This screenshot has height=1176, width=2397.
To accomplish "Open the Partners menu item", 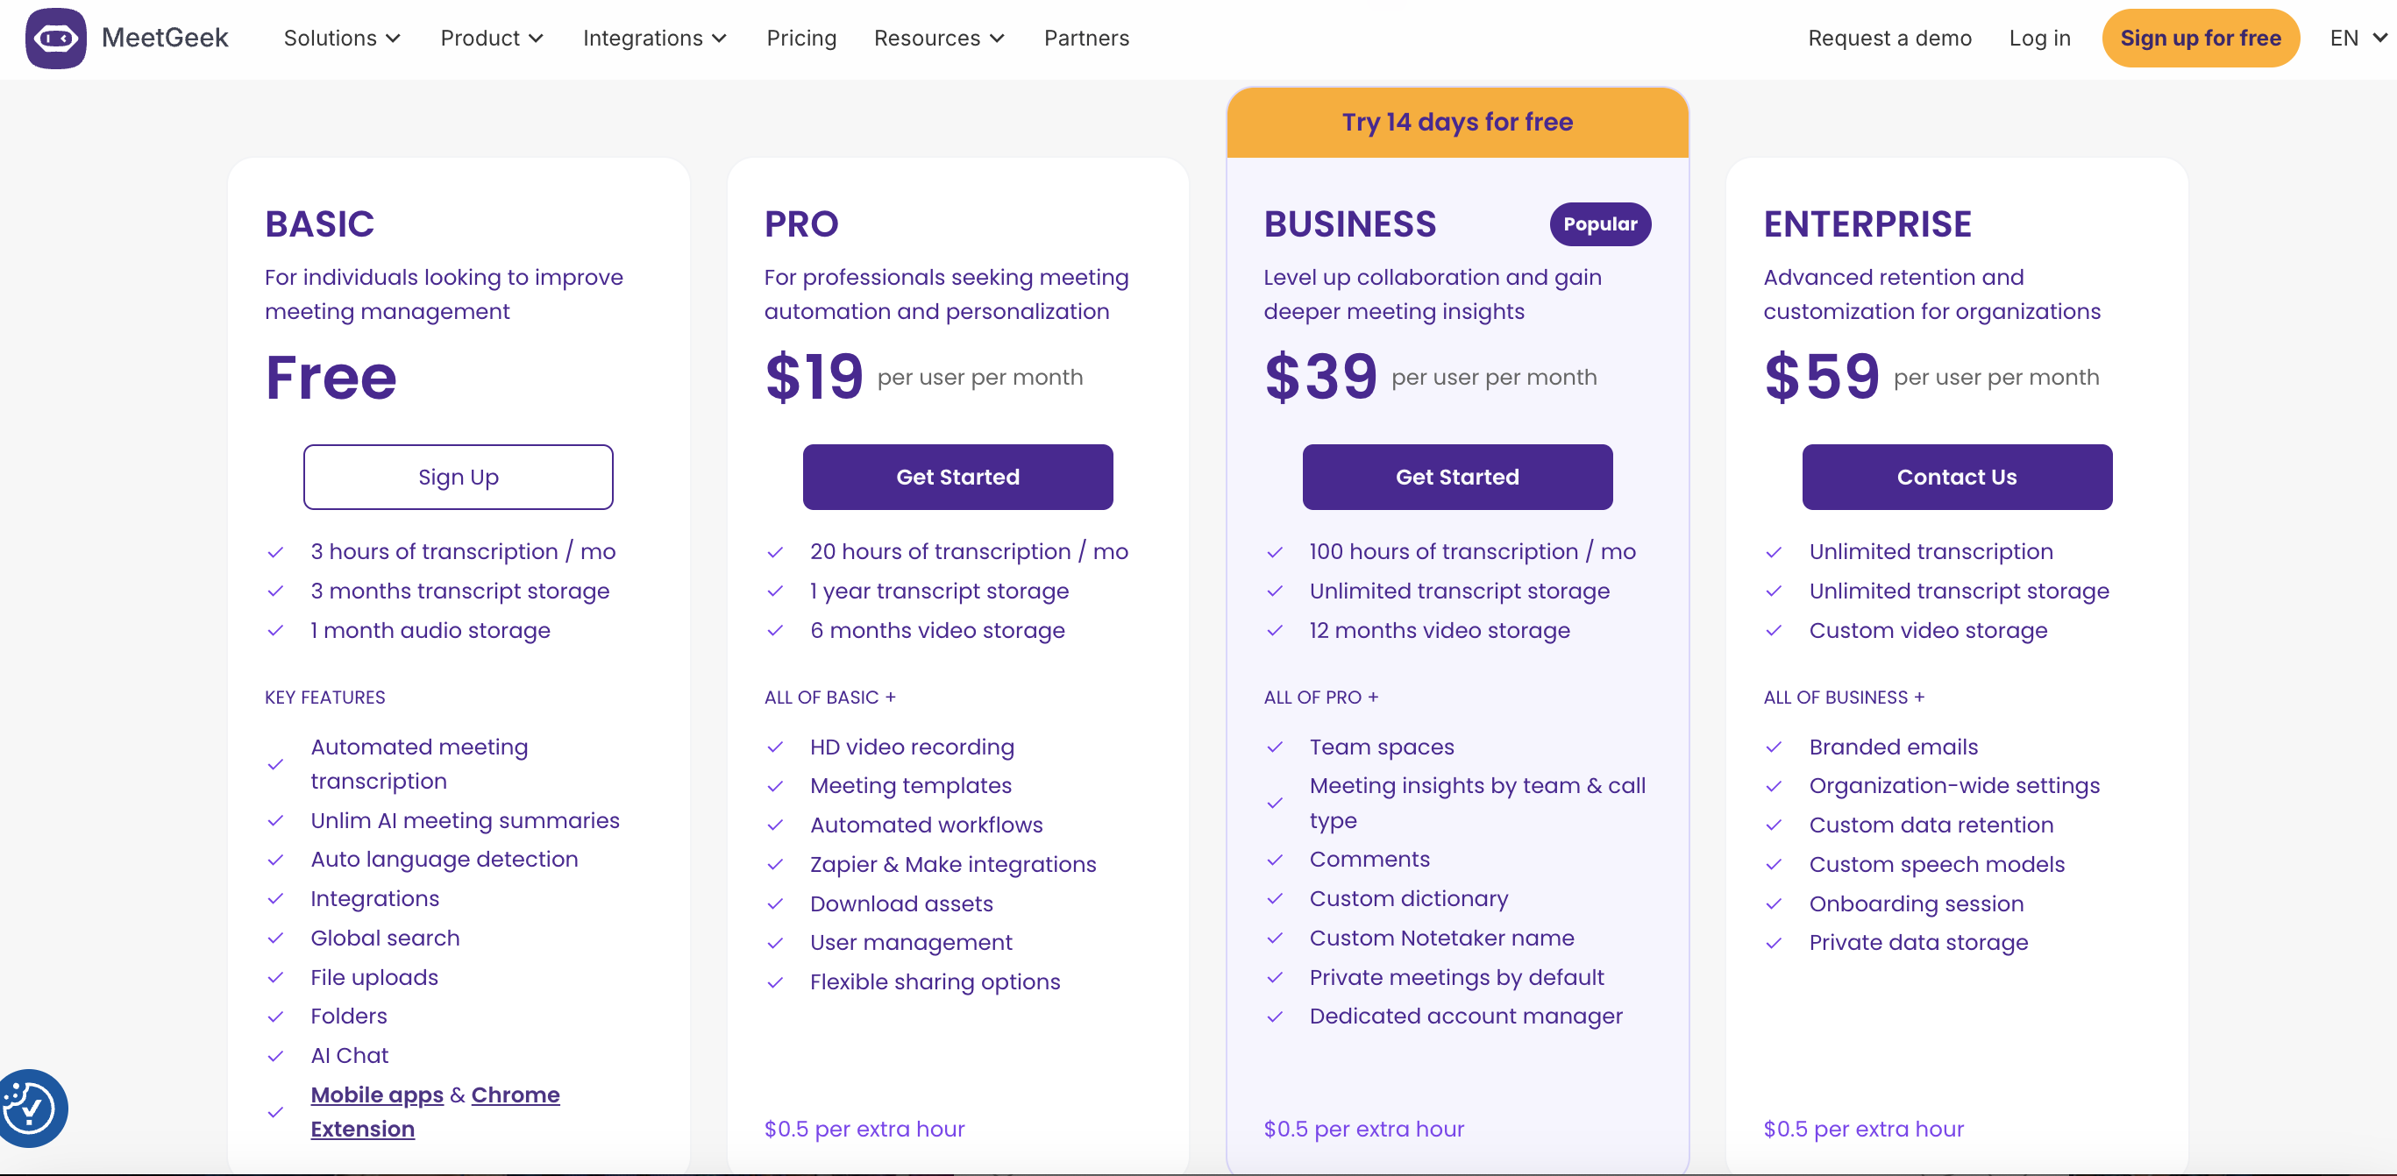I will pyautogui.click(x=1086, y=39).
